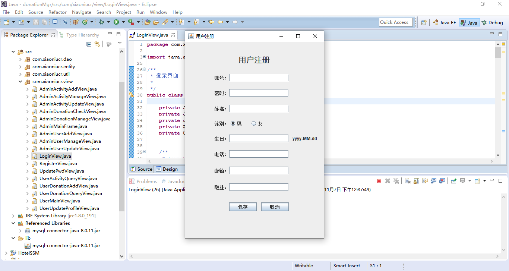This screenshot has width=509, height=271.
Task: Select mysql-connector-java-8.0.11.jar under lib
Action: (x=66, y=246)
